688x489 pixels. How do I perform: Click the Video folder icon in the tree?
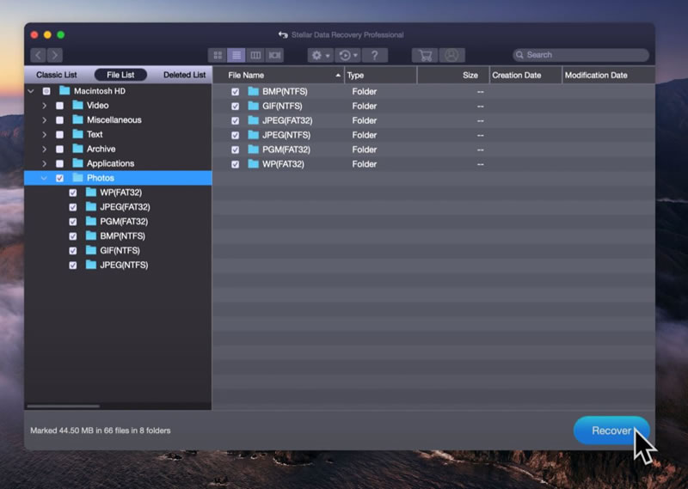(x=77, y=105)
